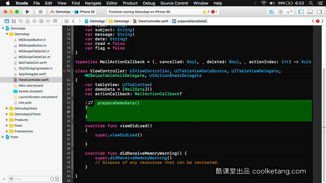This screenshot has width=326, height=183.
Task: Open the Breakpoint navigator
Action: pyautogui.click(x=48, y=21)
